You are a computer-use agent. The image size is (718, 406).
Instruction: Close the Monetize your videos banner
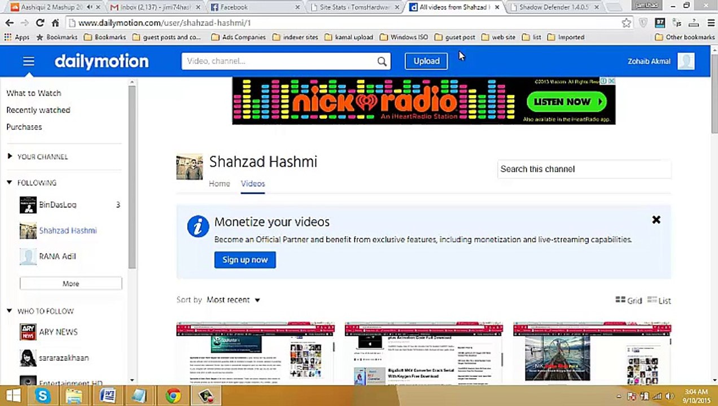656,220
